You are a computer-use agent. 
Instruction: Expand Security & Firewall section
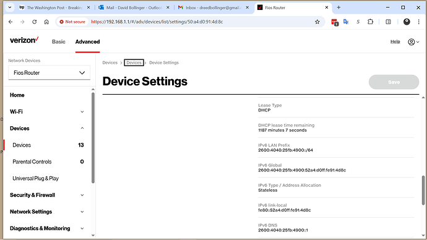coord(47,195)
